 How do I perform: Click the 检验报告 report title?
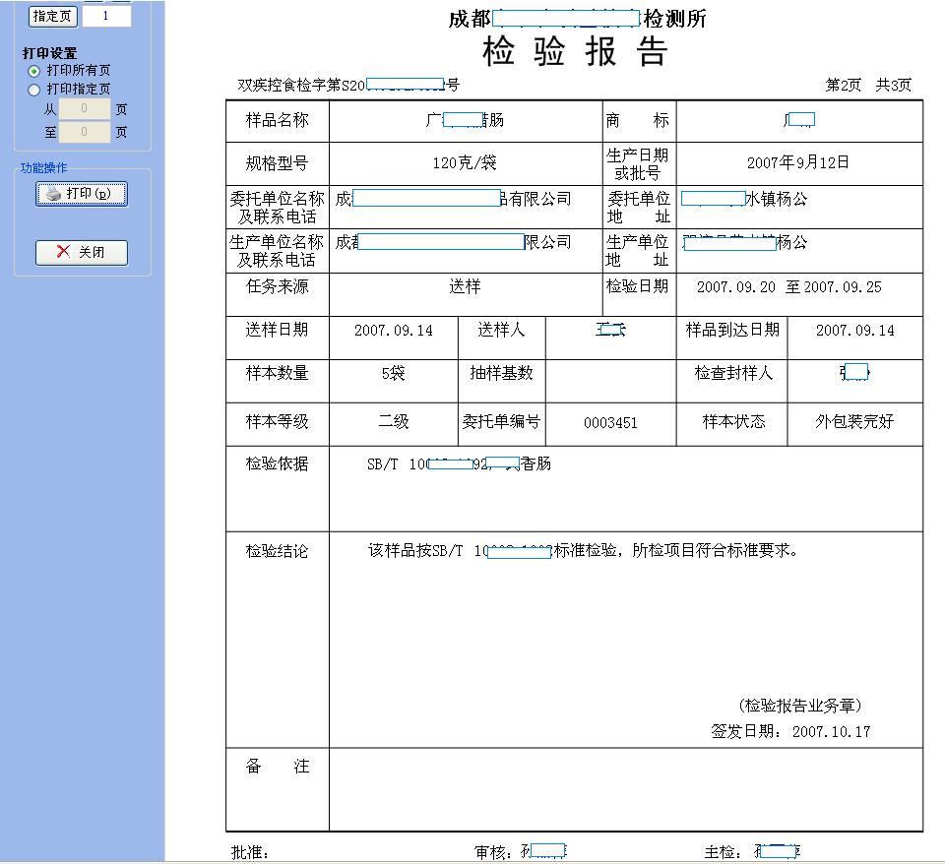[575, 51]
